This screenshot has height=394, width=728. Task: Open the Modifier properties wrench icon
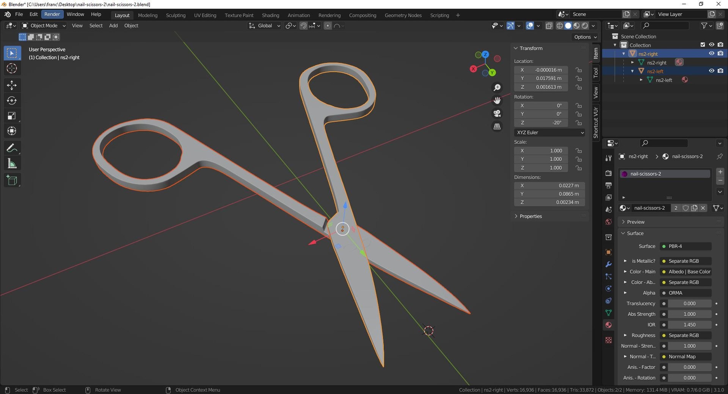click(x=609, y=264)
